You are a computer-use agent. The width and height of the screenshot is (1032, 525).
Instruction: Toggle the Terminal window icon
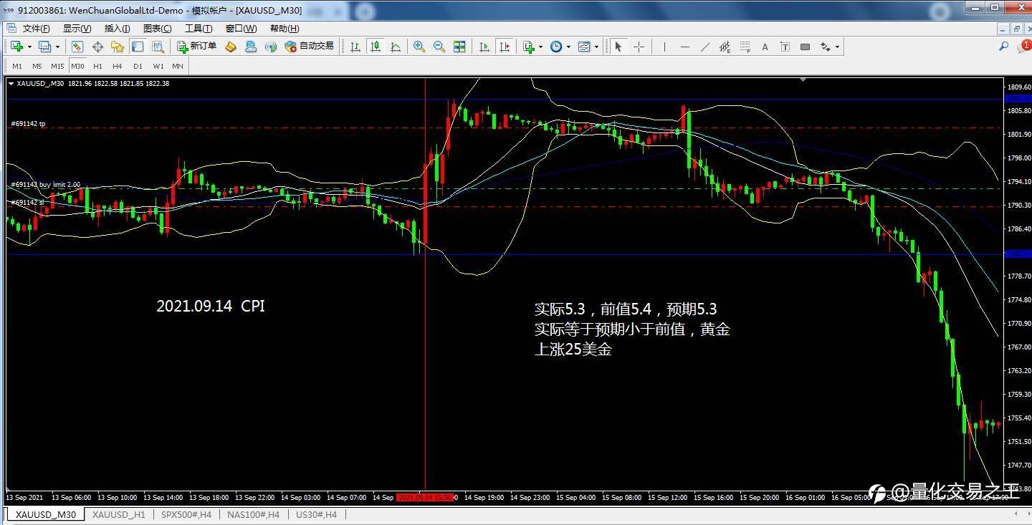(x=138, y=47)
